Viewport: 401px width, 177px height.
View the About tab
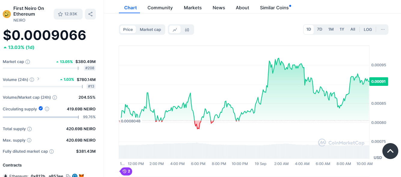[242, 8]
